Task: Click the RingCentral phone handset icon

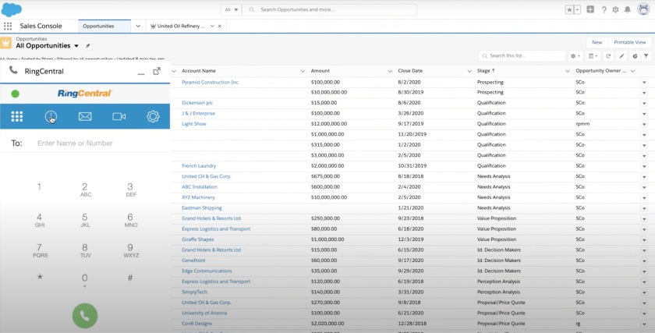Action: (x=13, y=70)
